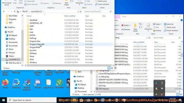Refresh the Local Disk (C:) window
Viewport: 184px width, 103px height.
(x=80, y=11)
